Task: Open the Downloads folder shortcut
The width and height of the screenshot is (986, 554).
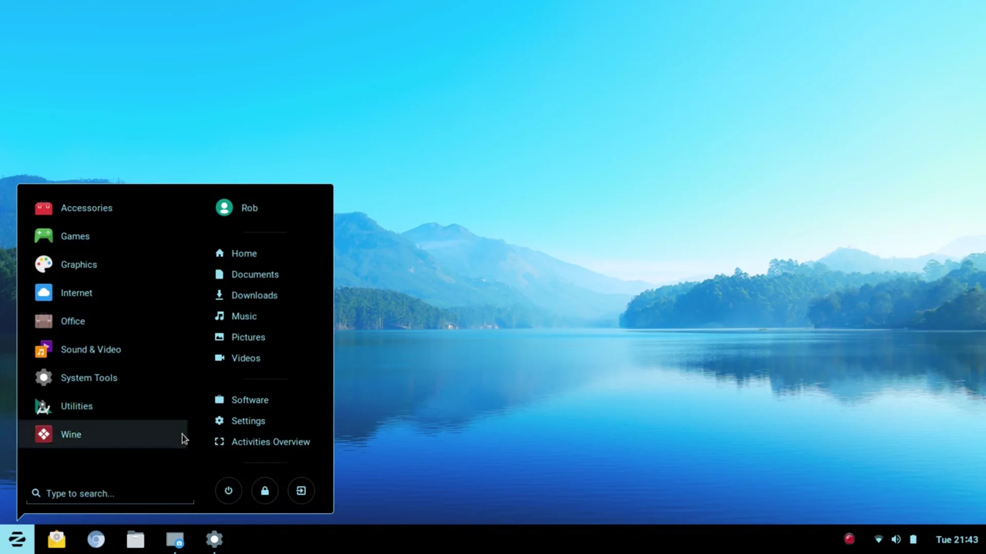Action: tap(254, 295)
